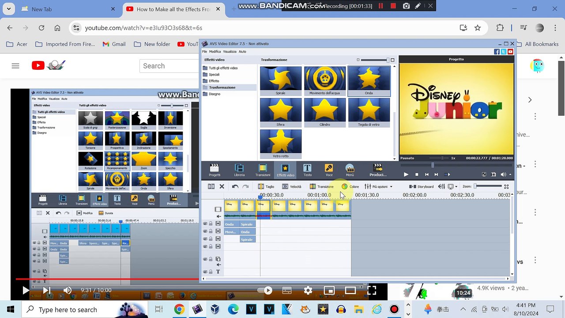Play the AVS project preview
The image size is (565, 318).
tap(406, 174)
